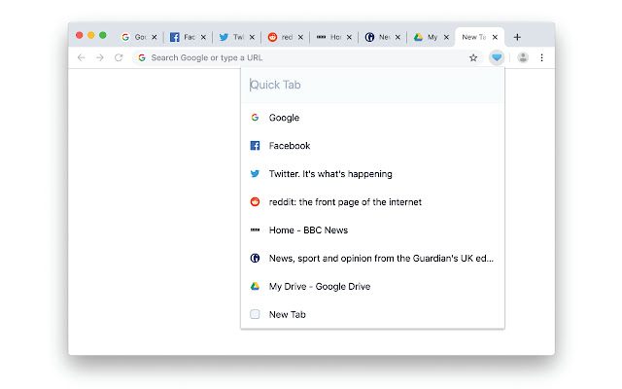Click the Quick Tab extension icon
Screen dimensions: 622x389
tap(497, 57)
